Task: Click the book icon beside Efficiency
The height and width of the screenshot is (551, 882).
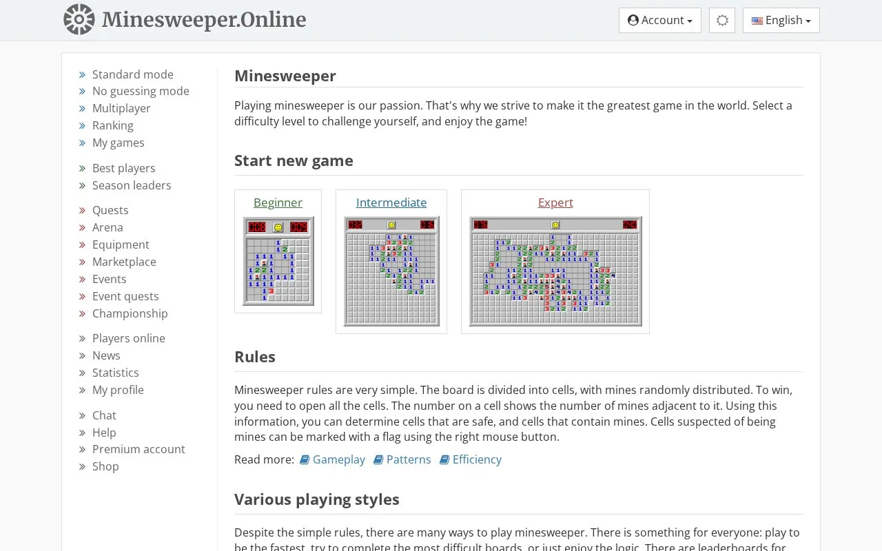Action: pos(444,459)
